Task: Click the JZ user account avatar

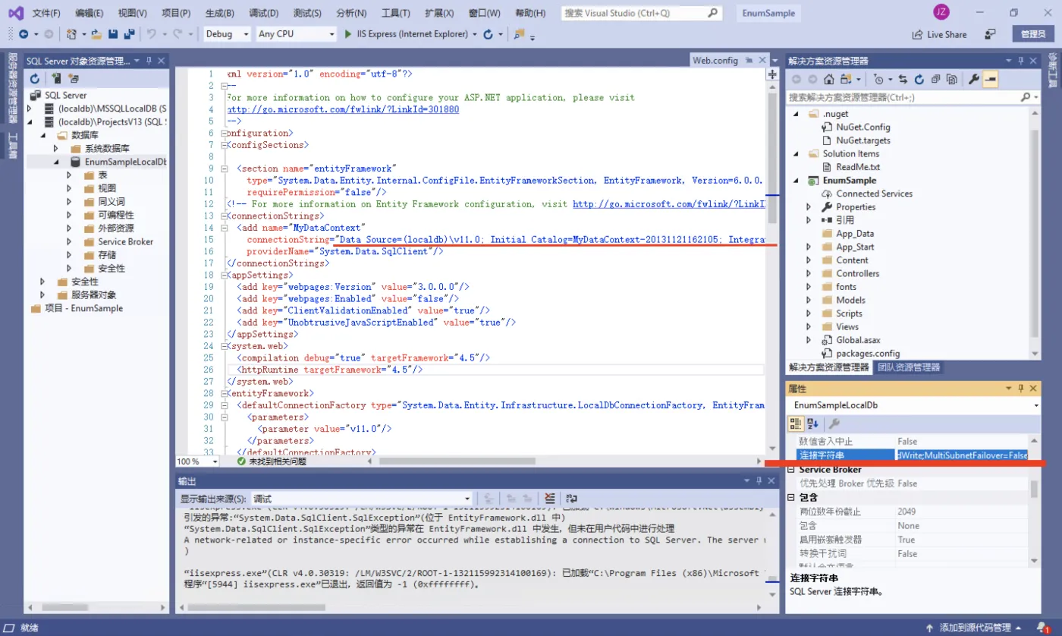Action: click(941, 12)
